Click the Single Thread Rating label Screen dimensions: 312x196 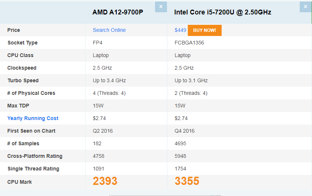[33, 169]
